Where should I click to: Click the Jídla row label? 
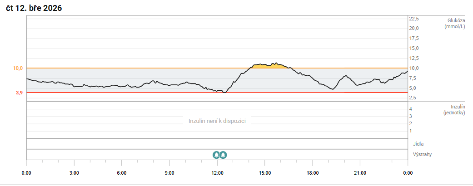418,144
